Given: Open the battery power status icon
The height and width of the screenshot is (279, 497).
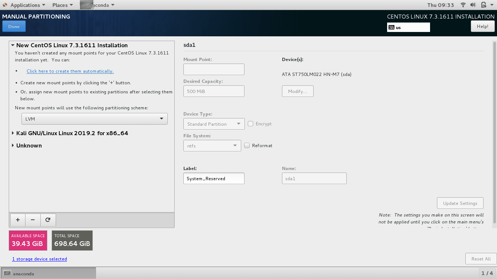Looking at the screenshot, I should click(484, 5).
